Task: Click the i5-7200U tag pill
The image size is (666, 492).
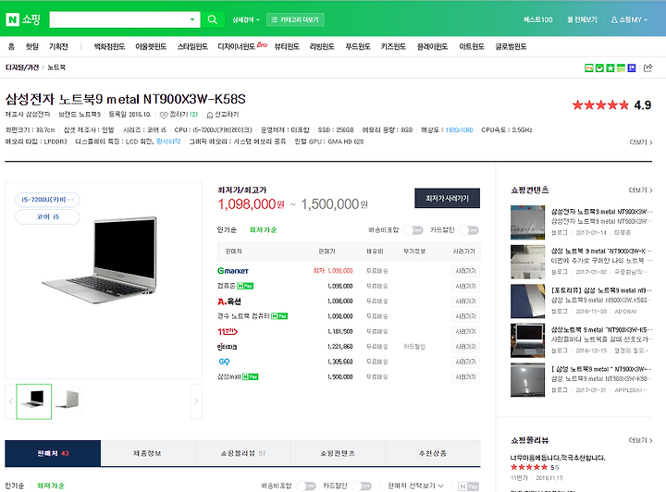Action: pyautogui.click(x=47, y=200)
